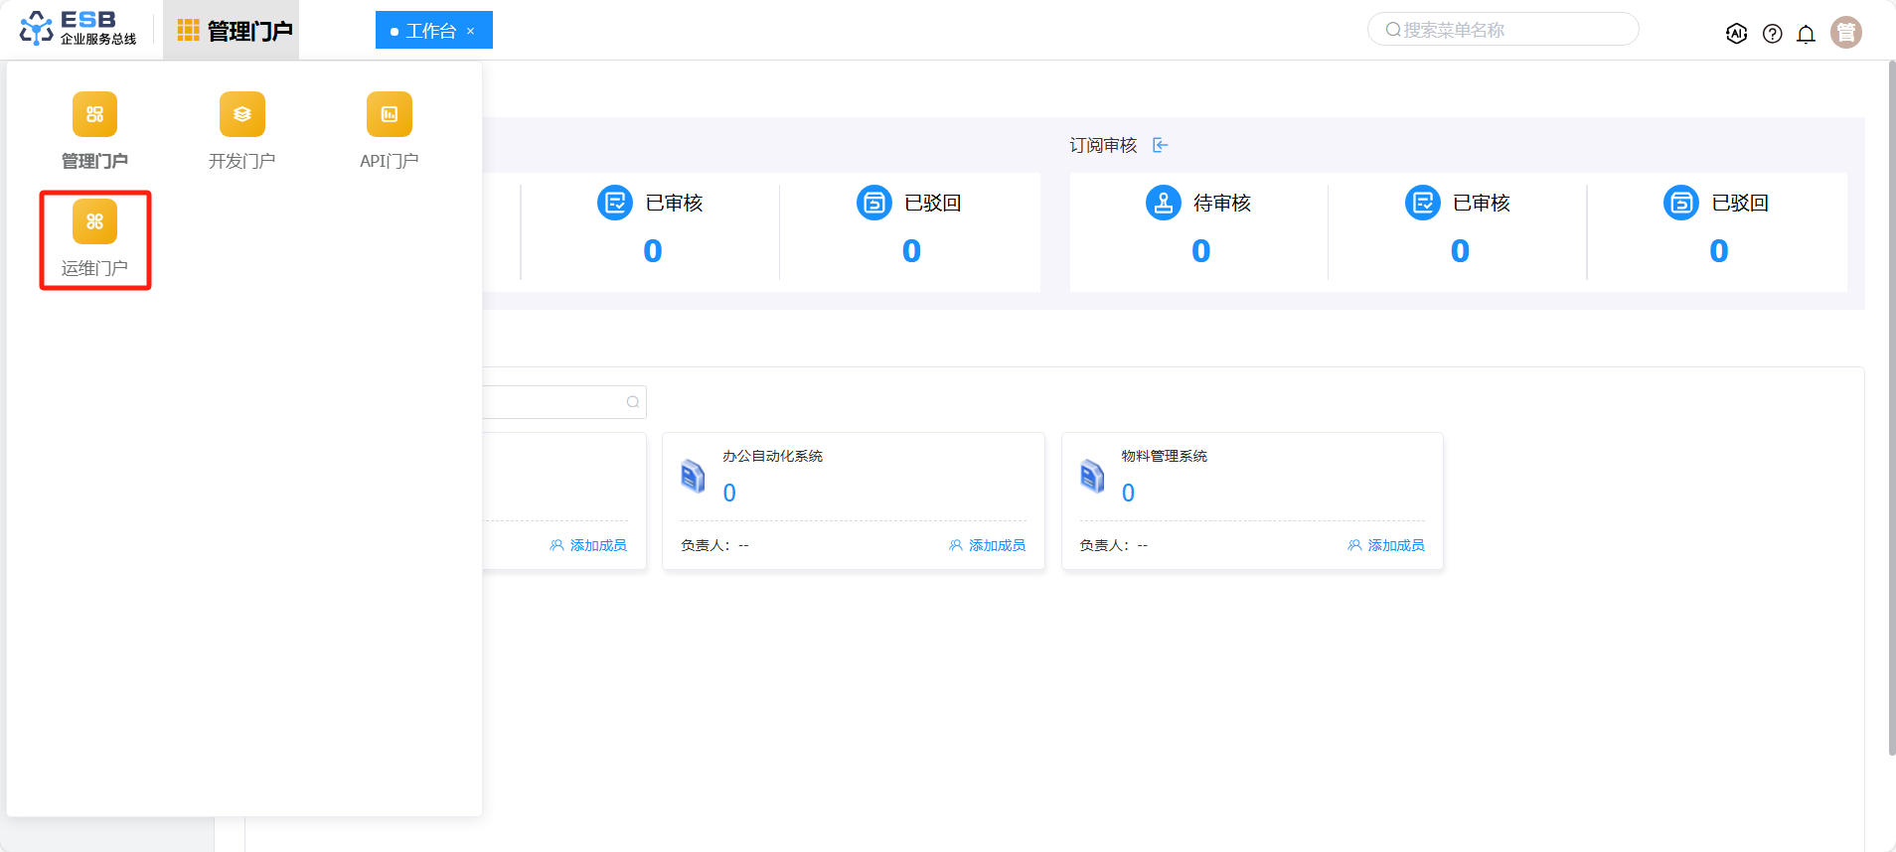Click the notification bell icon
Viewport: 1896px width, 852px height.
(x=1806, y=34)
